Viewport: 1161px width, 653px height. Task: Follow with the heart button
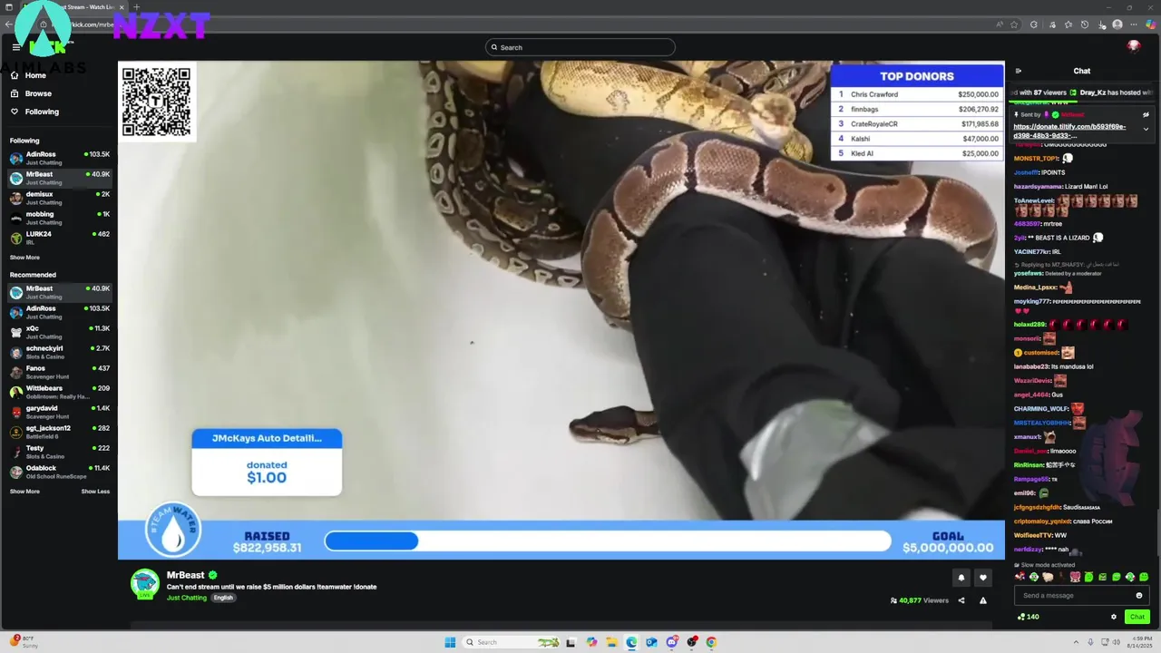983,578
